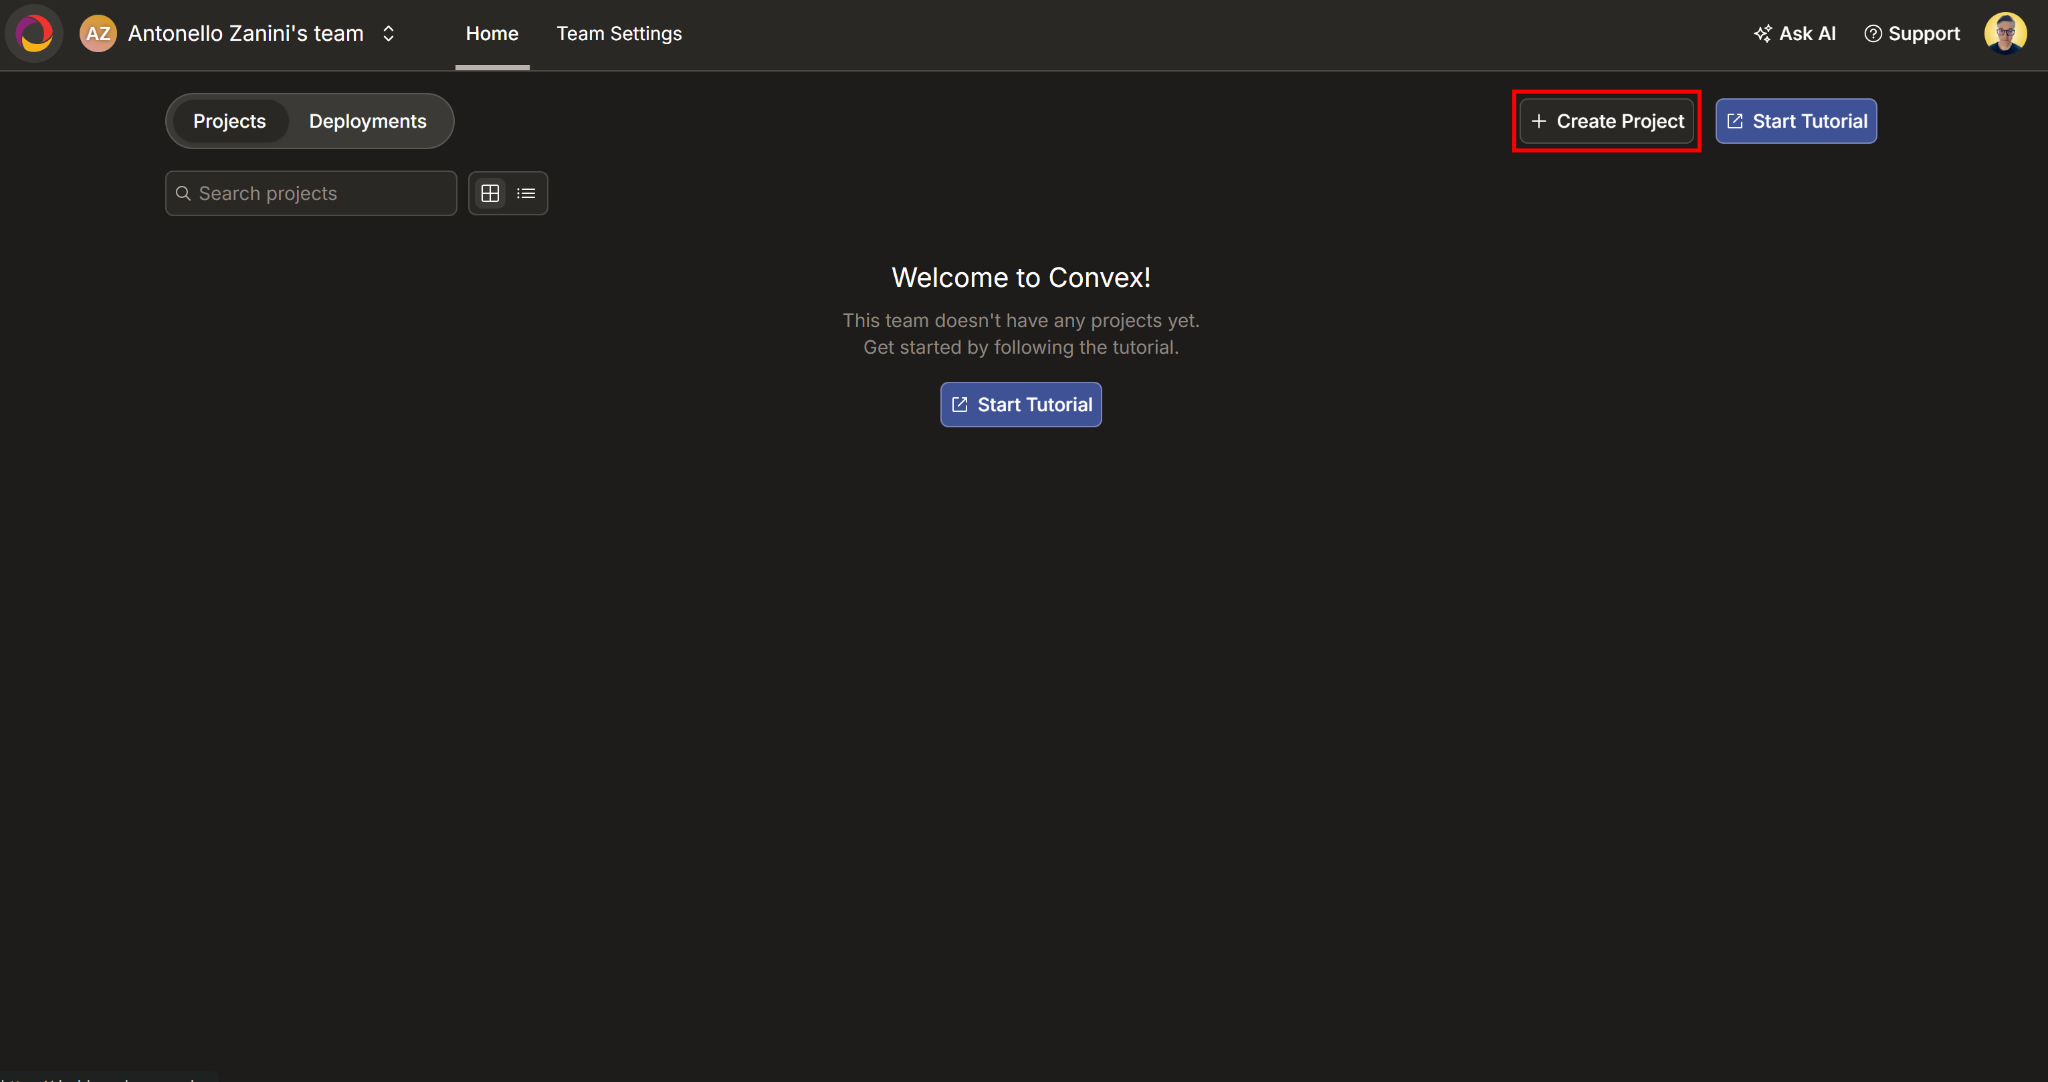Switch to grid view of projects
Viewport: 2048px width, 1082px height.
490,193
